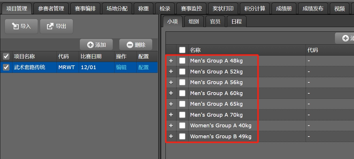Select the Men's Group A 60kg row name
Viewport: 354px width, 159px height.
point(216,93)
